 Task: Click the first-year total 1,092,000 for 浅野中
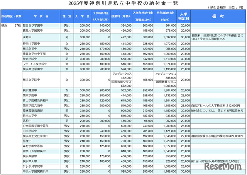click(170, 37)
